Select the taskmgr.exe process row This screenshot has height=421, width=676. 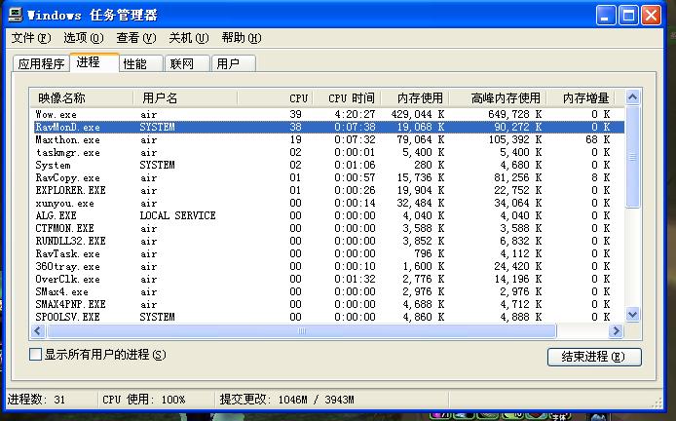point(327,152)
